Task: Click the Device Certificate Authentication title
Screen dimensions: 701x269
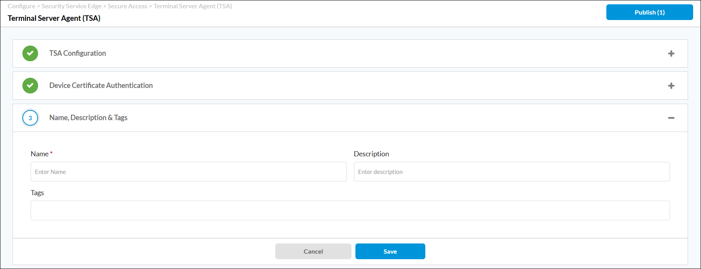Action: 101,86
